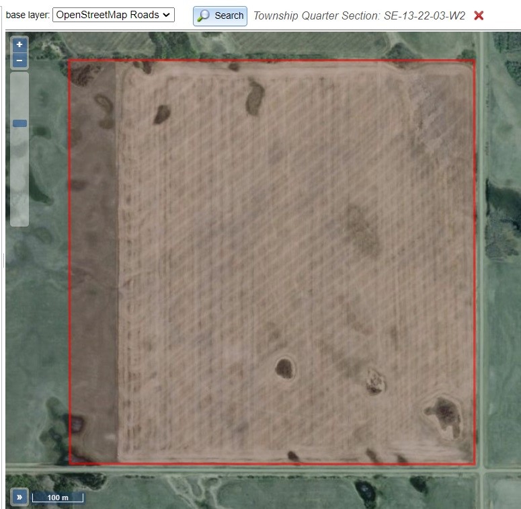
Task: Click the zoom slider handle
Action: (19, 124)
